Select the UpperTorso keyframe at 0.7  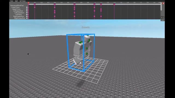pyautogui.click(x=74, y=9)
